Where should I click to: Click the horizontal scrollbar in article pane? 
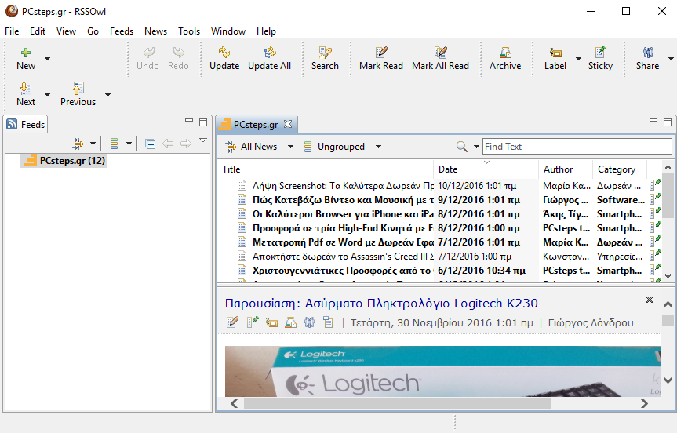click(397, 404)
